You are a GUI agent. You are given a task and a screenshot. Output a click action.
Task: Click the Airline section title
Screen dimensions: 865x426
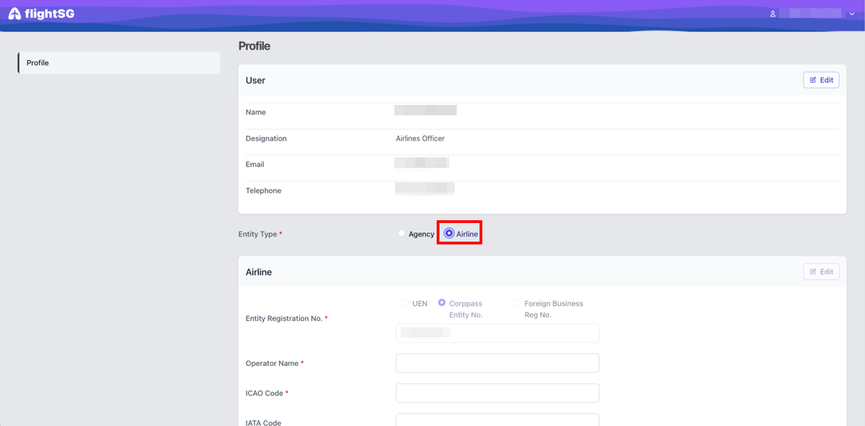tap(259, 272)
